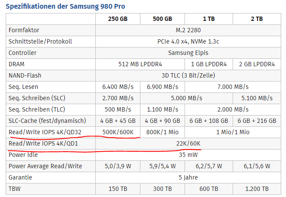286x197 pixels.
Task: Select the 2 GB LPDDR4 cell
Action: (x=257, y=64)
